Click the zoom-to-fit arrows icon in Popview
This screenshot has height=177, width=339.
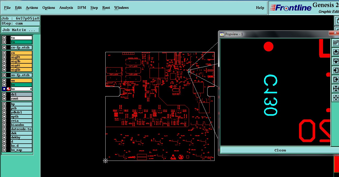pyautogui.click(x=336, y=88)
